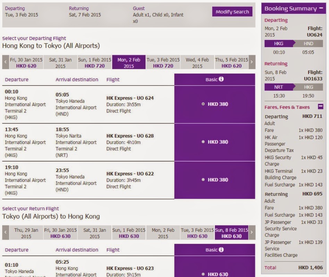This screenshot has height=277, width=329.
Task: Click next dates arrow for return flights
Action: (x=252, y=233)
